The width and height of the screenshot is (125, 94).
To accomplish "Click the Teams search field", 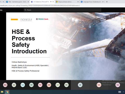I will pos(63,10).
